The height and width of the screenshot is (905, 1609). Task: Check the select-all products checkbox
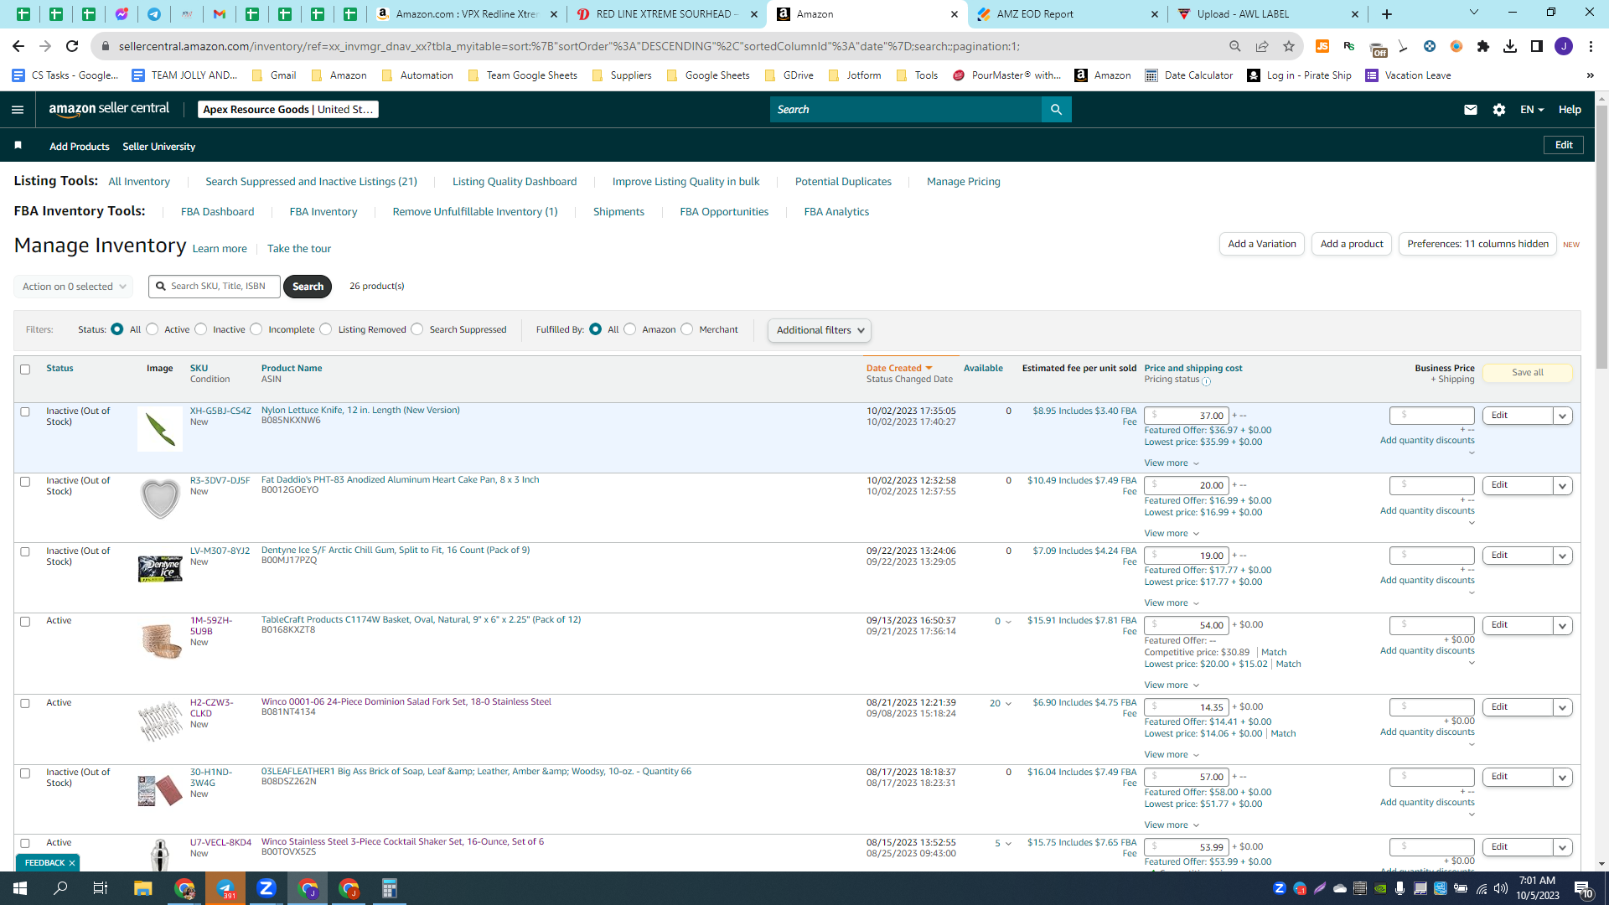(25, 370)
